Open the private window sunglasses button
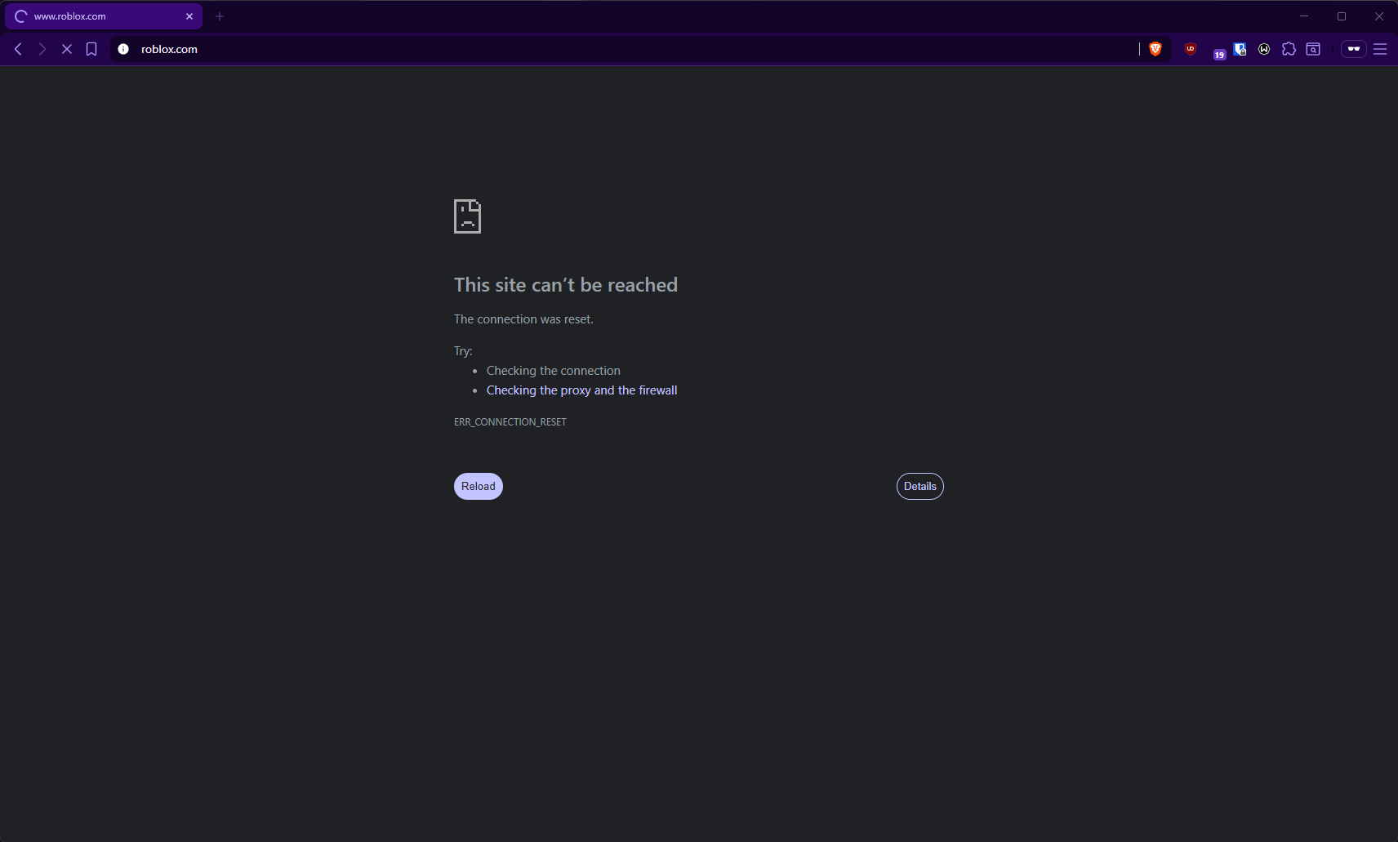The width and height of the screenshot is (1398, 842). click(x=1354, y=49)
